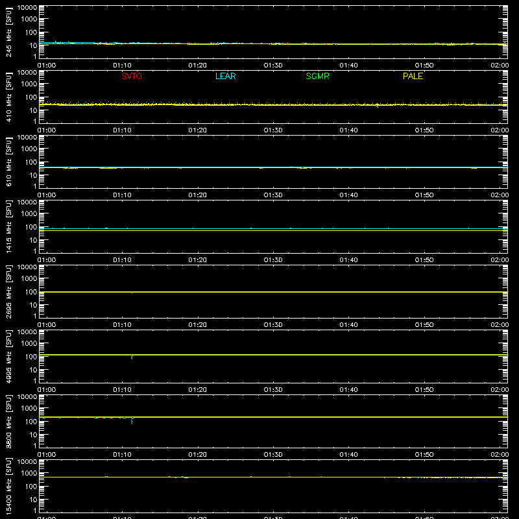Image resolution: width=519 pixels, height=519 pixels.
Task: Click the 01:20 tick label under the 410 MHz panel
Action: [198, 130]
